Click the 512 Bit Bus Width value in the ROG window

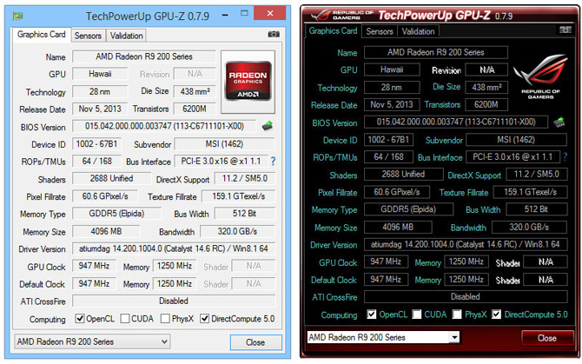536,209
